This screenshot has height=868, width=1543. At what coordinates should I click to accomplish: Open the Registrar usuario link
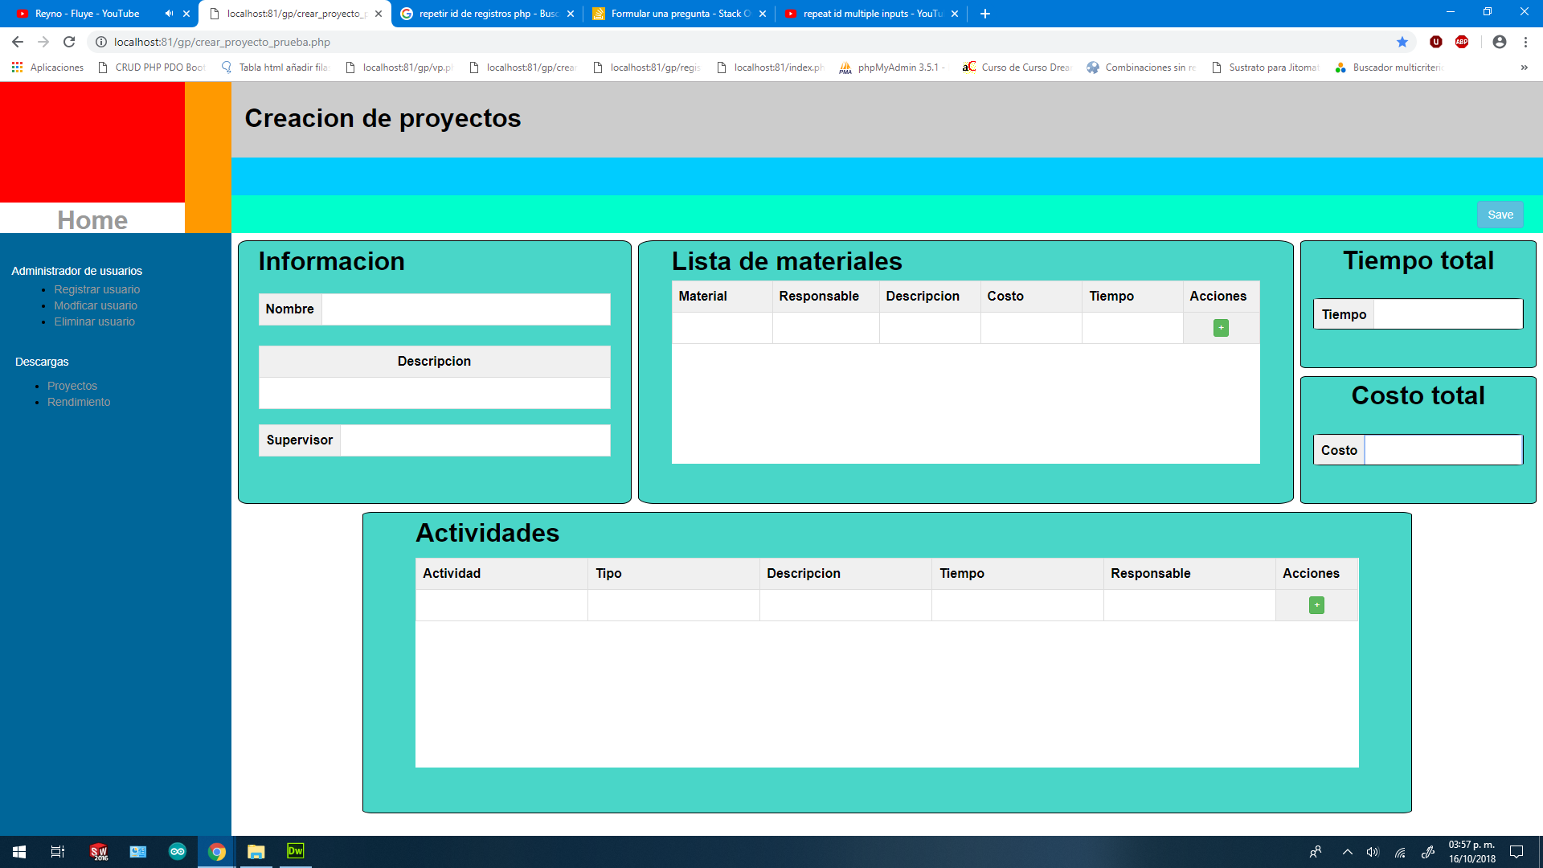[x=97, y=289]
